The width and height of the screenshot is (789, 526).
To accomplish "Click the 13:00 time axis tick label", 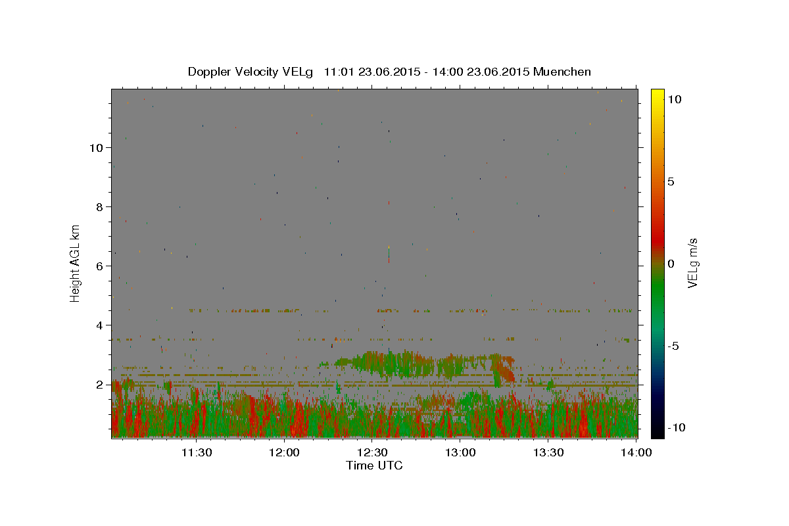I will click(x=460, y=452).
